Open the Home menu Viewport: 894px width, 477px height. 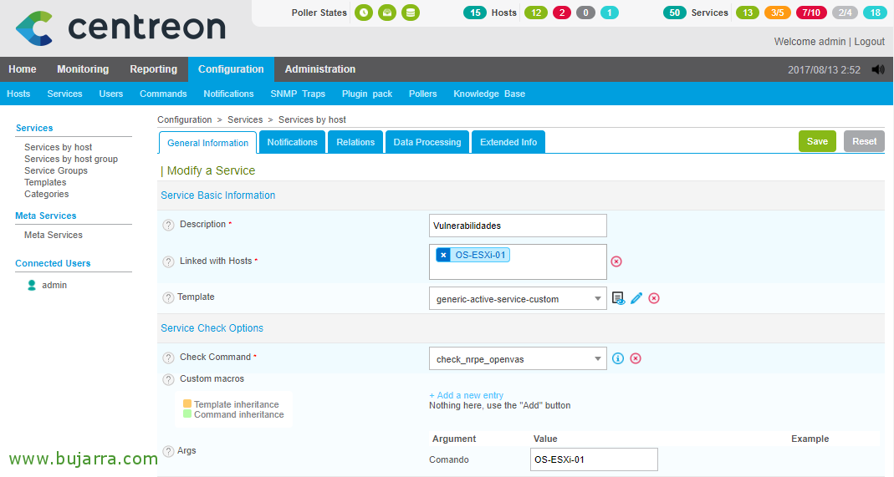tap(23, 69)
